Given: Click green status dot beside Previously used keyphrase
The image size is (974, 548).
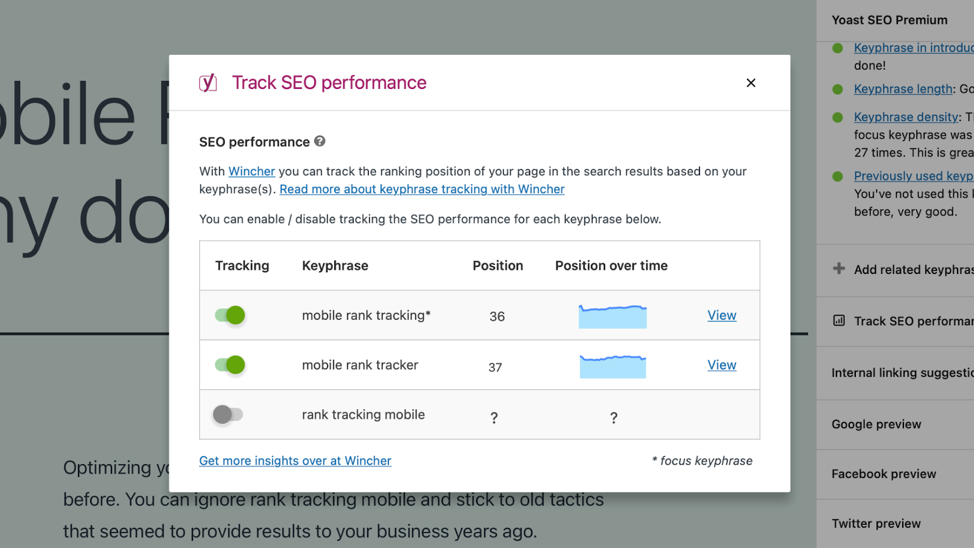Looking at the screenshot, I should [838, 177].
